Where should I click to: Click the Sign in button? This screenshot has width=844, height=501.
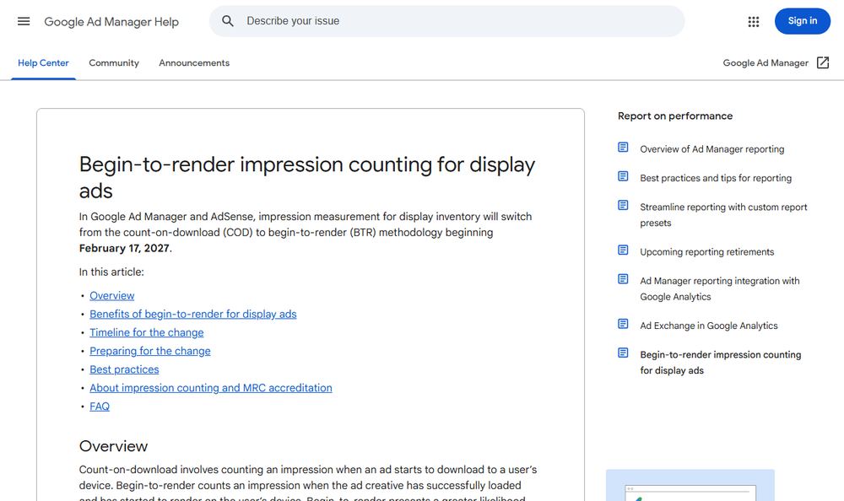click(802, 21)
